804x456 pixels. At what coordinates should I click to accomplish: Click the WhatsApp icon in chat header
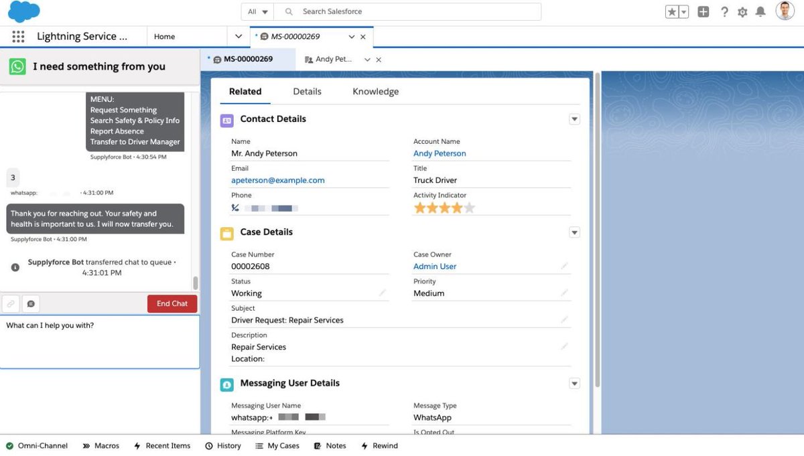coord(17,66)
